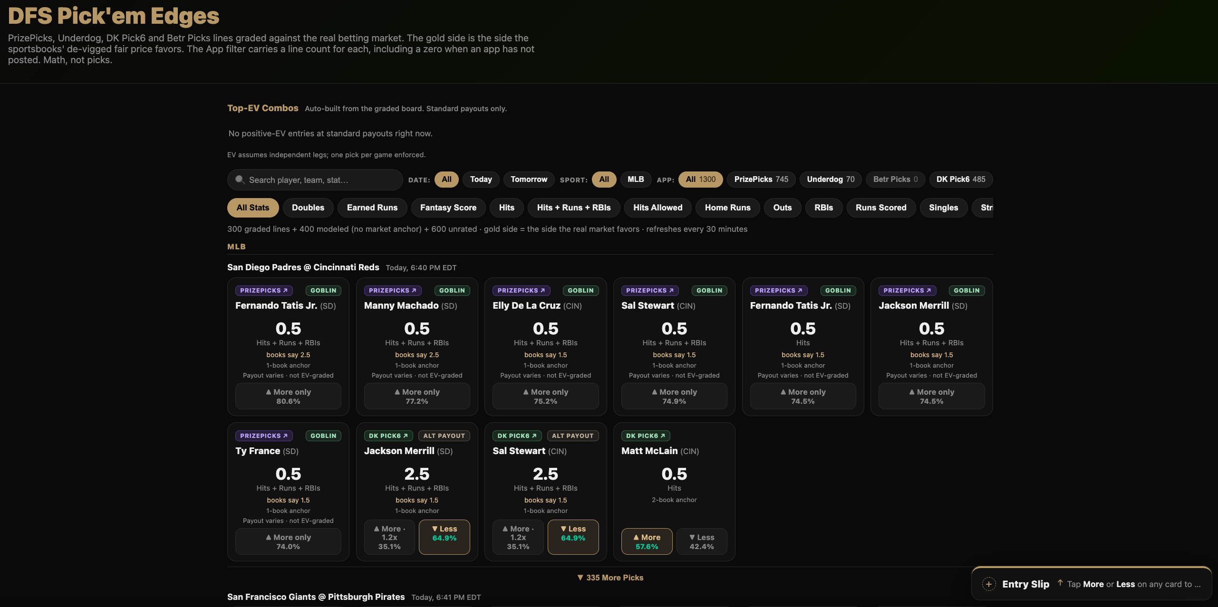Select the Doubles stat filter
The width and height of the screenshot is (1218, 607).
[x=308, y=208]
